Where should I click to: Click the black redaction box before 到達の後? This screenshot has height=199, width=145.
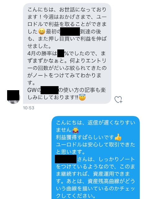pyautogui.click(x=70, y=31)
